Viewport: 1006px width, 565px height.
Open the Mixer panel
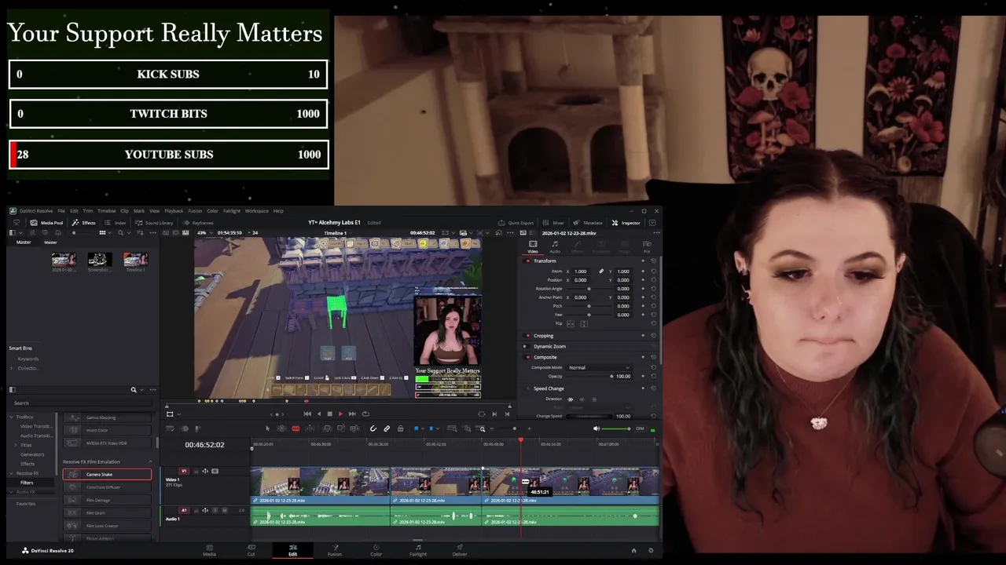pos(554,223)
